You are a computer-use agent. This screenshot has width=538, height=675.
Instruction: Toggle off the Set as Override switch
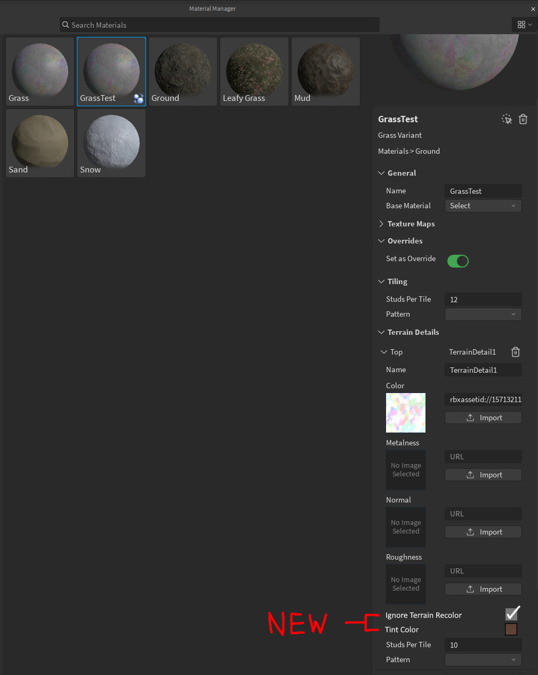coord(457,261)
